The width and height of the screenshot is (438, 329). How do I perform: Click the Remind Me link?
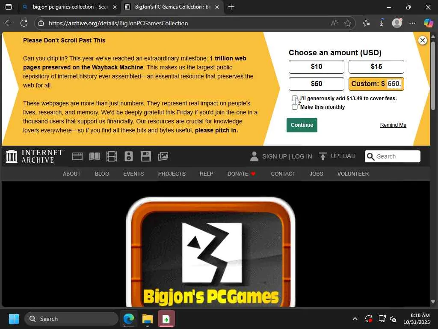(393, 125)
